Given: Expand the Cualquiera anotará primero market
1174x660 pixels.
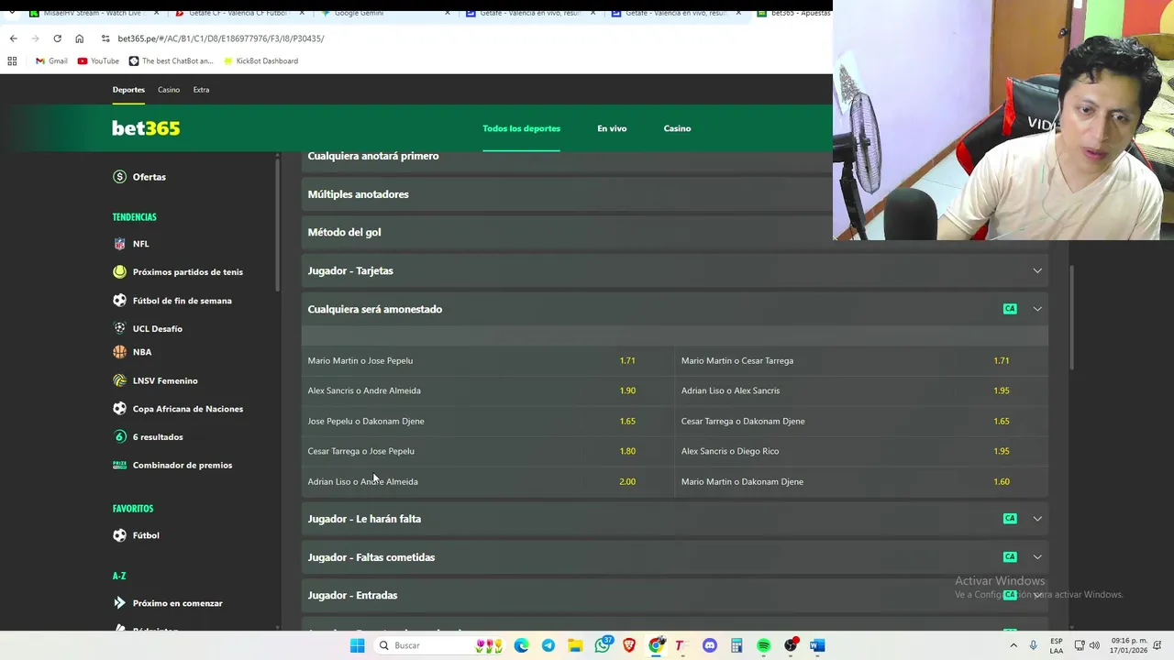Looking at the screenshot, I should point(567,158).
